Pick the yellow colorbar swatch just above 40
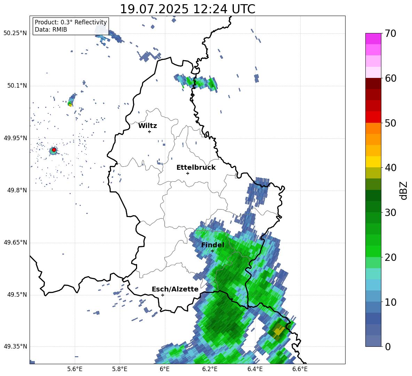Image resolution: width=412 pixels, height=376 pixels. click(x=373, y=162)
